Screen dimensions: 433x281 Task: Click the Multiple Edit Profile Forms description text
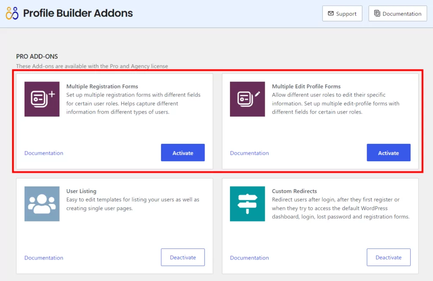click(335, 103)
